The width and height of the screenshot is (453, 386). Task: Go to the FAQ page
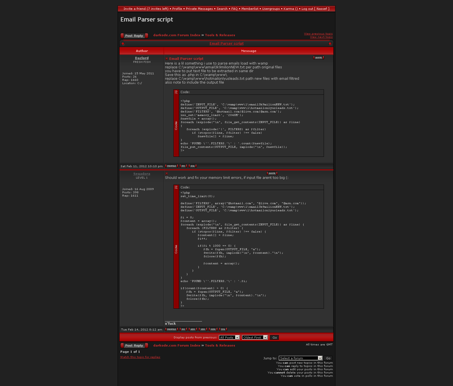point(234,9)
